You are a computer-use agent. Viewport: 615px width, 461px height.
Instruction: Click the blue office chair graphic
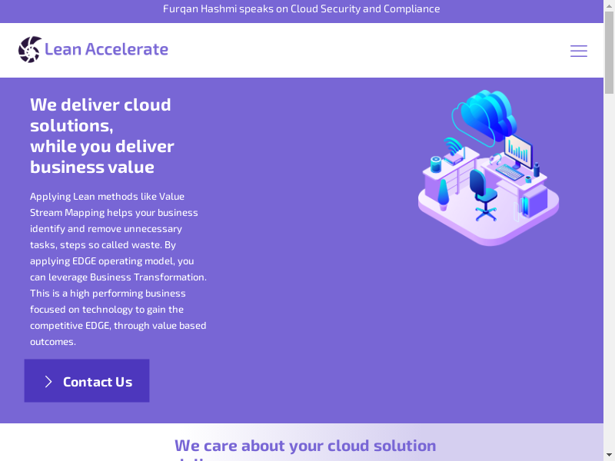[x=480, y=192]
